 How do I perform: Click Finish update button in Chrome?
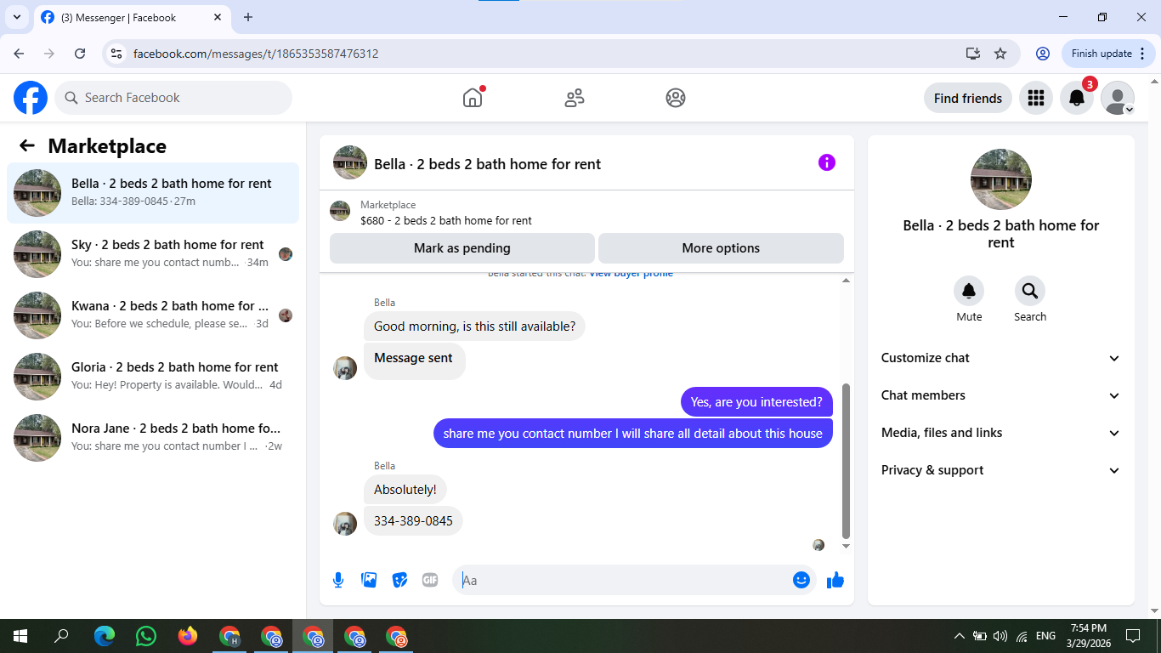coord(1107,54)
